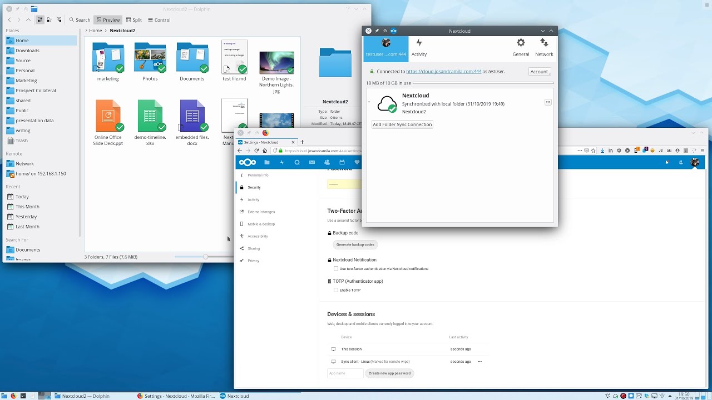
Task: Click Create new app password
Action: click(x=390, y=373)
